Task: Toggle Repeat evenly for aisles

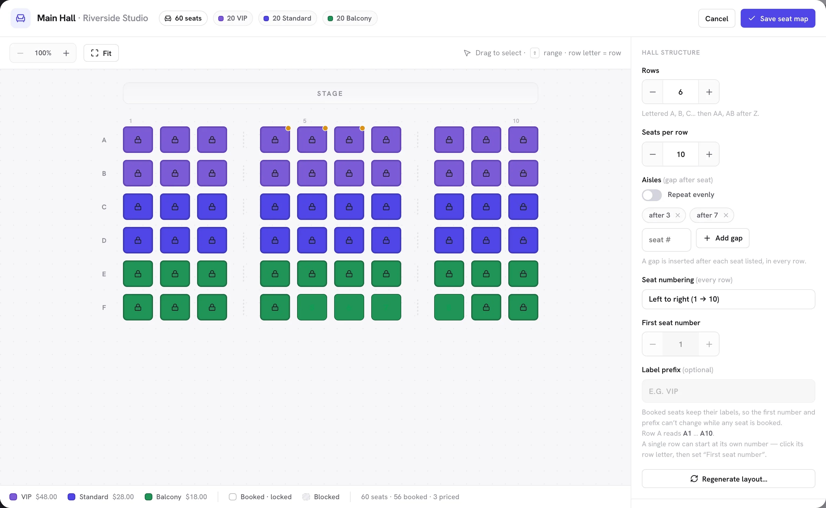Action: (652, 195)
